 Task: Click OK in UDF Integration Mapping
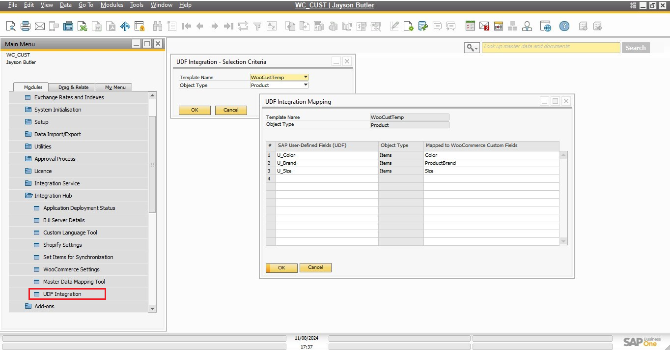tap(281, 268)
